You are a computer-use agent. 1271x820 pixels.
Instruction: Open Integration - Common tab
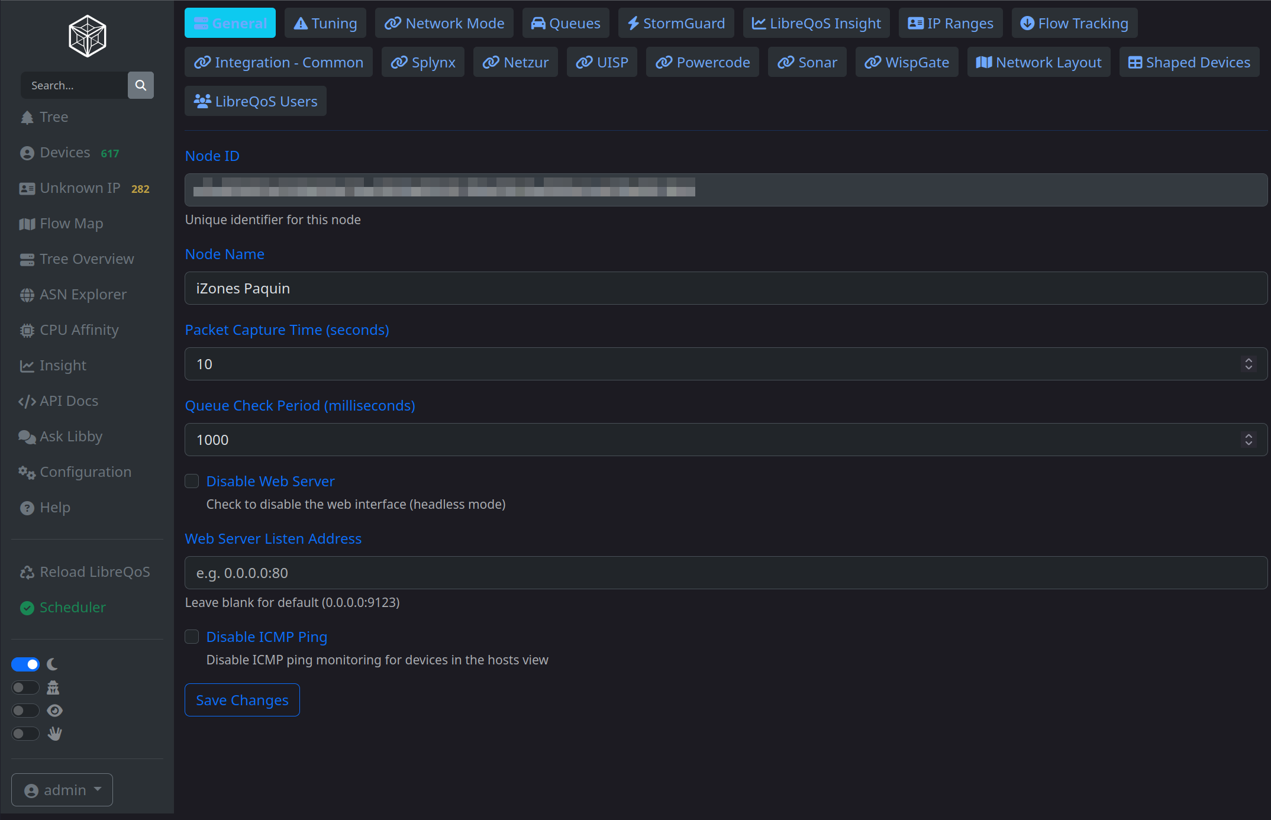point(279,62)
